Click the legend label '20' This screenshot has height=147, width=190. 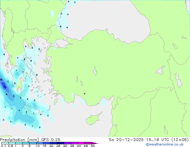(x=51, y=146)
